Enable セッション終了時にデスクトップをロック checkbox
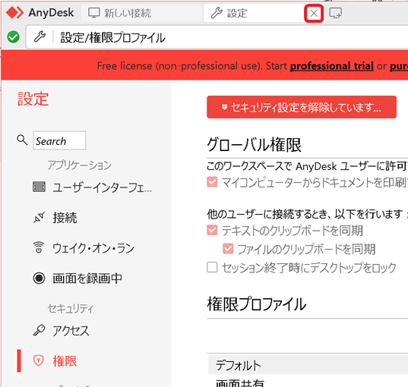 click(x=212, y=267)
